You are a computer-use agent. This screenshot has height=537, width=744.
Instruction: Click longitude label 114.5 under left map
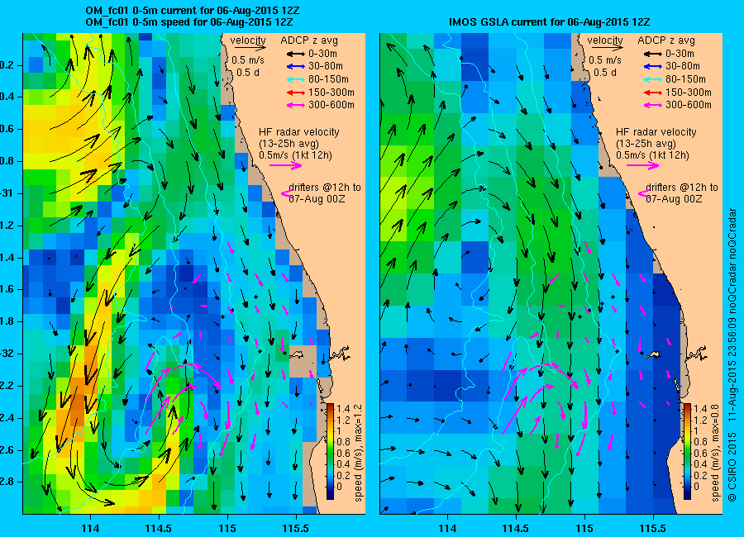159,529
